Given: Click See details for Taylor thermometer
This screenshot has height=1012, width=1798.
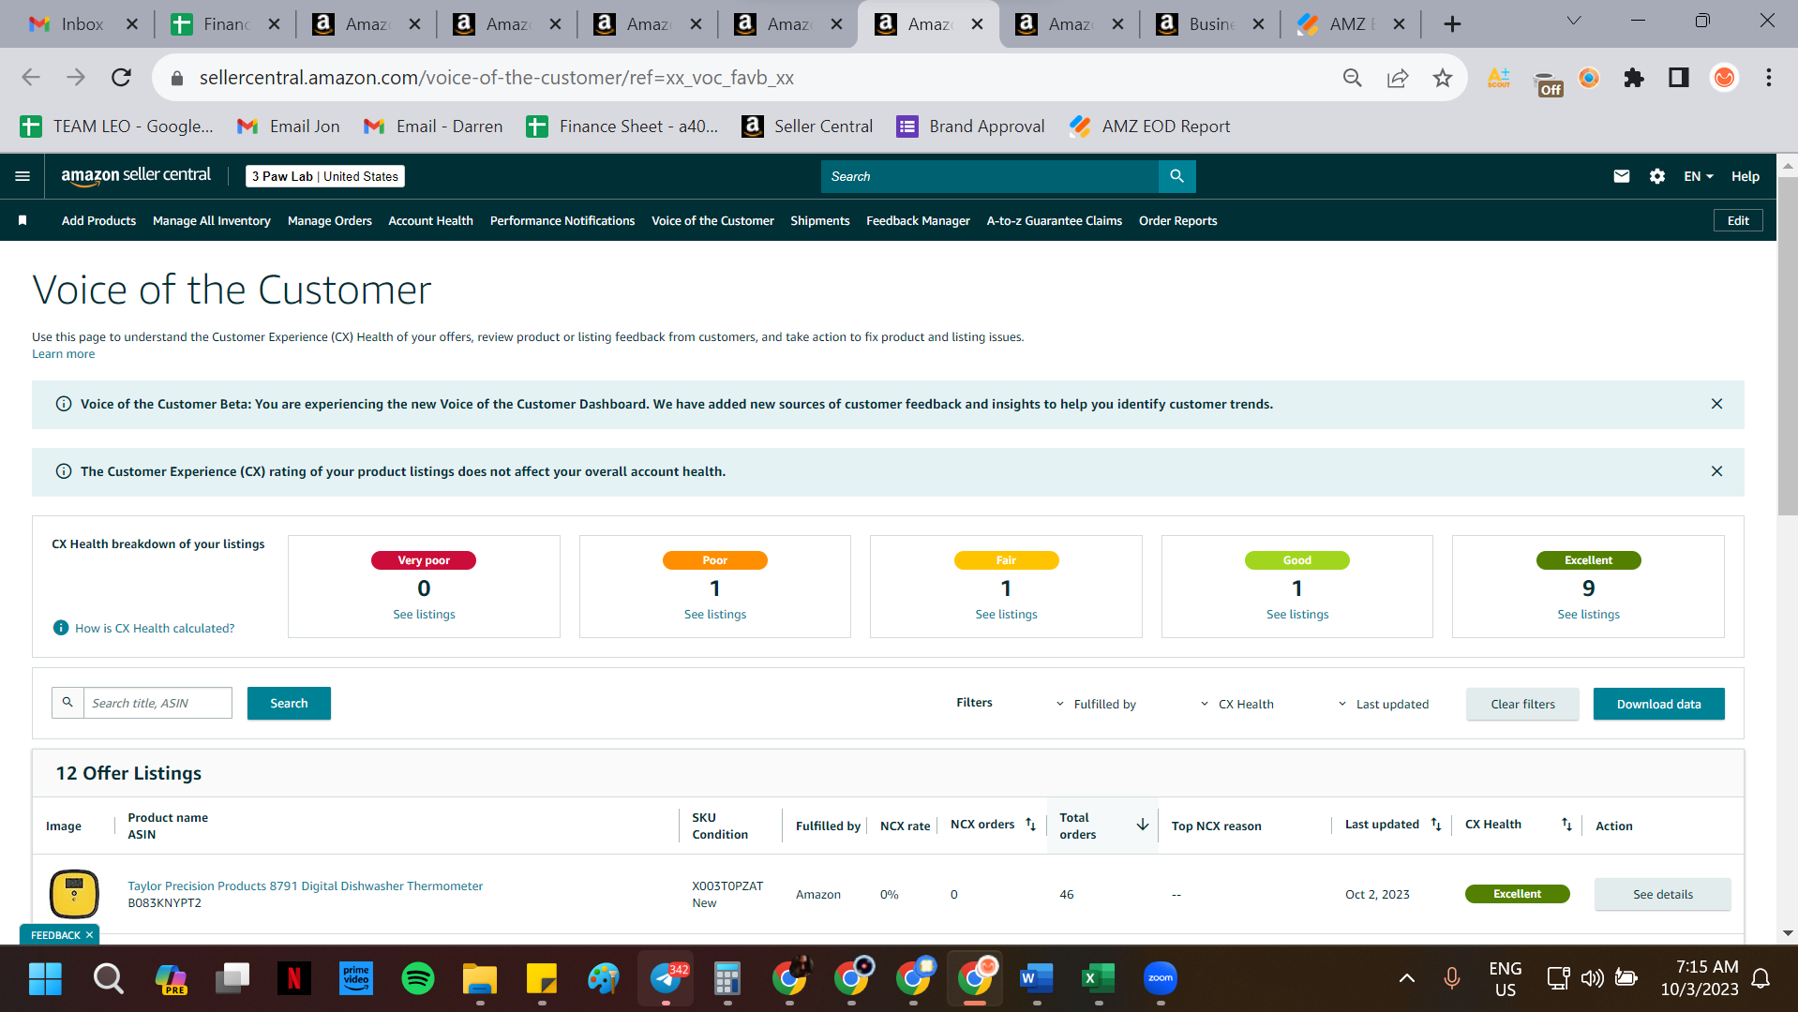Looking at the screenshot, I should click(x=1662, y=894).
